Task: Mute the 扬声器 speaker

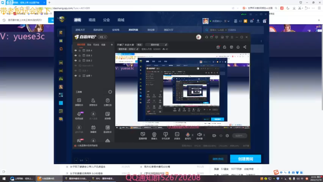Action: pos(199,136)
